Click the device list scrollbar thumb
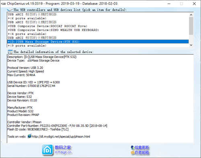Viewport: 201px width, 158px height. [191, 26]
